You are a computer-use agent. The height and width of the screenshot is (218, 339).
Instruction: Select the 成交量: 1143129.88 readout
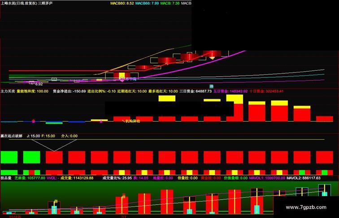tap(77, 178)
